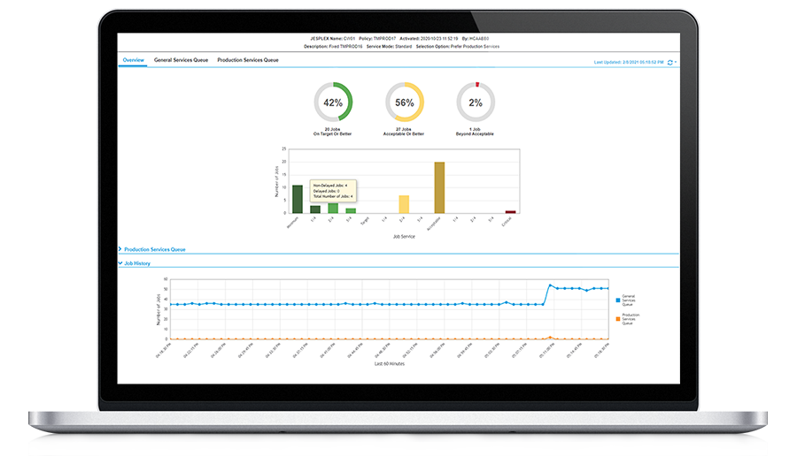Select the dark green Minimum bar
This screenshot has height=456, width=797.
[298, 199]
